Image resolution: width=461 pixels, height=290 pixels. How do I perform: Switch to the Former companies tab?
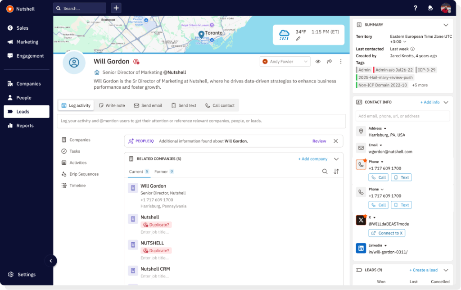[x=164, y=172]
